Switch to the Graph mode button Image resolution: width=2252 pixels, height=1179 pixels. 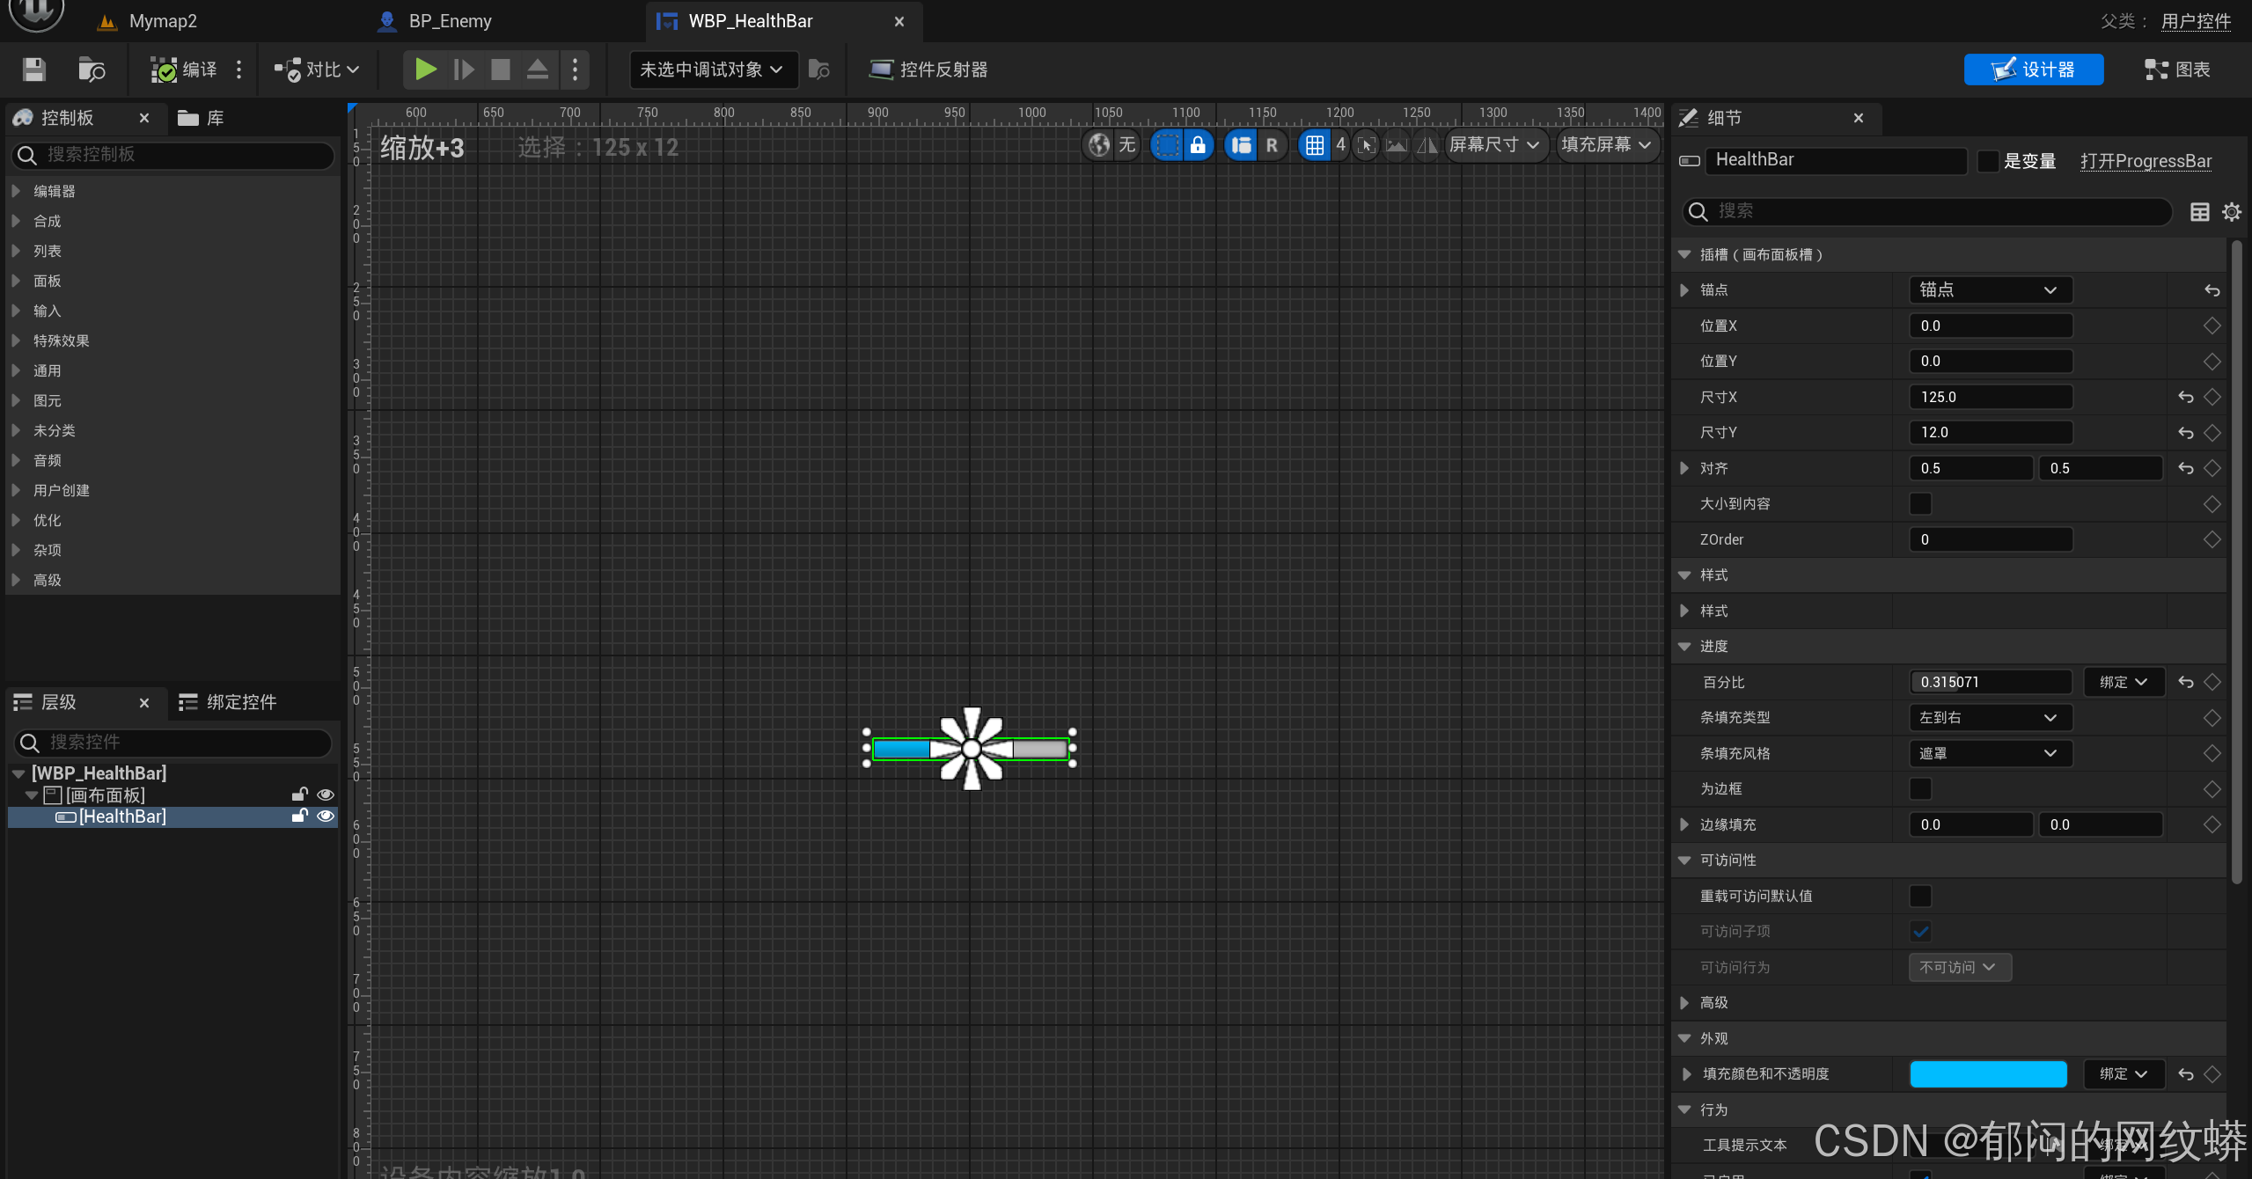click(x=2176, y=70)
